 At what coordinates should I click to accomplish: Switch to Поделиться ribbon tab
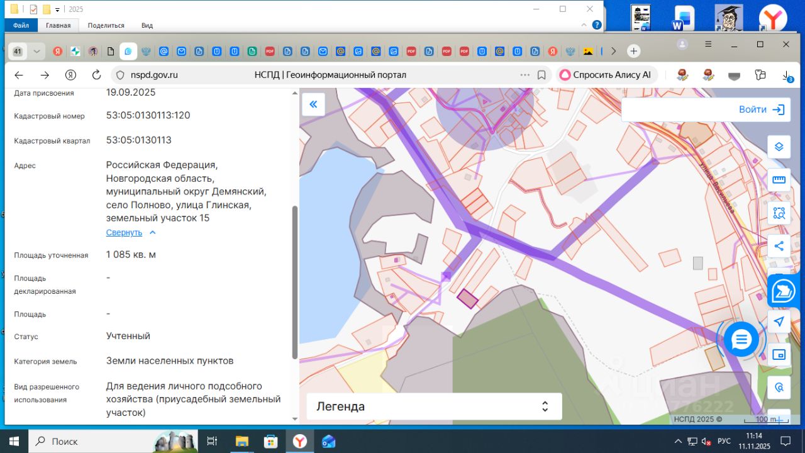click(106, 25)
